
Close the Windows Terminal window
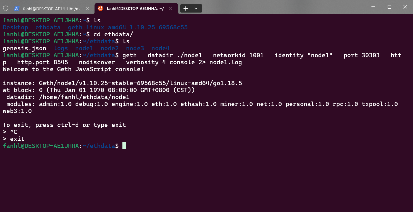[405, 7]
